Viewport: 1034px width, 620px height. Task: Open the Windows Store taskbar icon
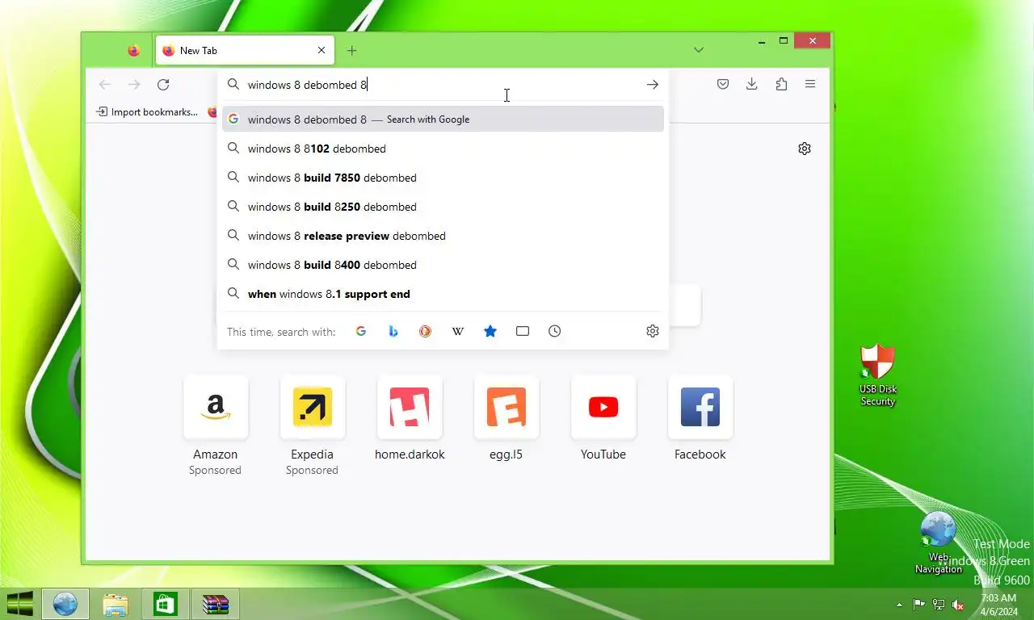166,604
